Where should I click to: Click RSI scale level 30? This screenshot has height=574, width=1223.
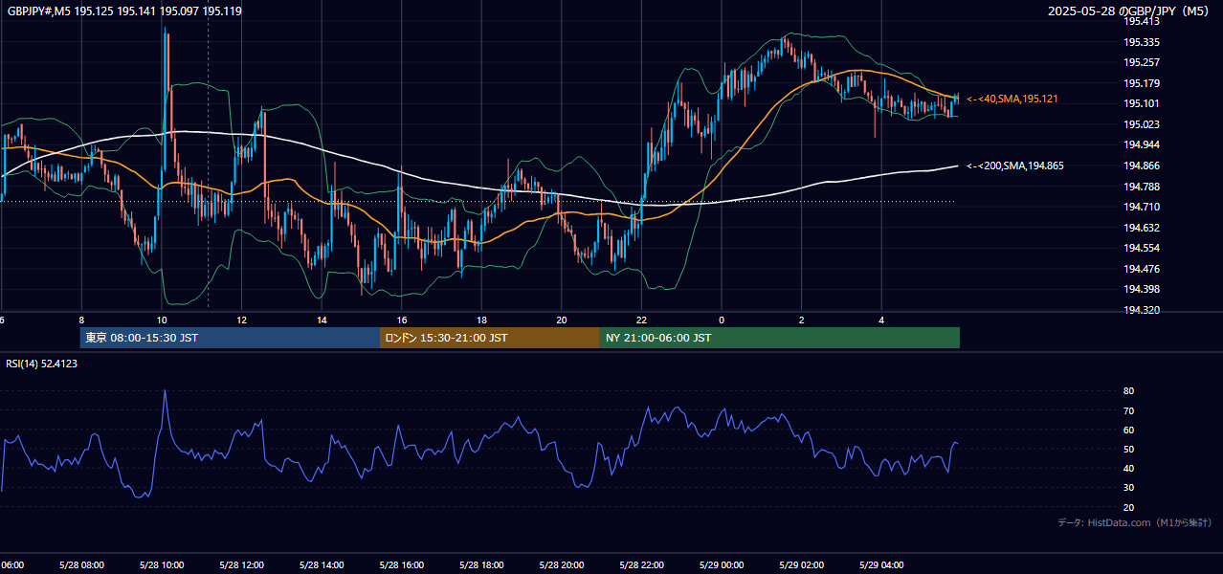1129,488
